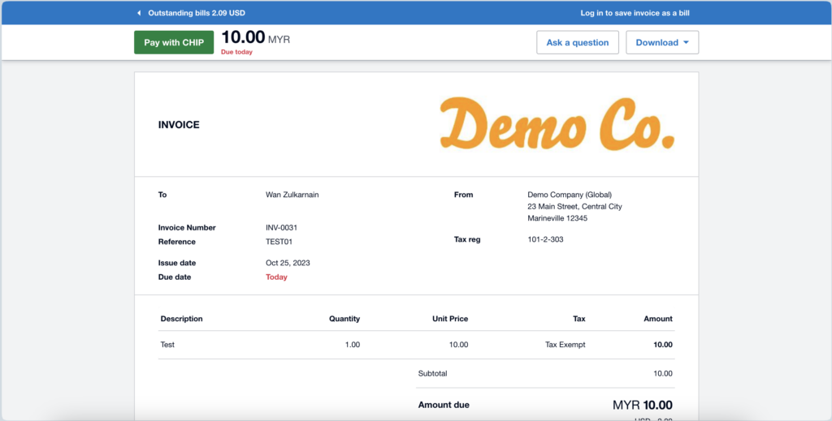Select invoice number INV-0031
This screenshot has width=832, height=421.
(282, 228)
